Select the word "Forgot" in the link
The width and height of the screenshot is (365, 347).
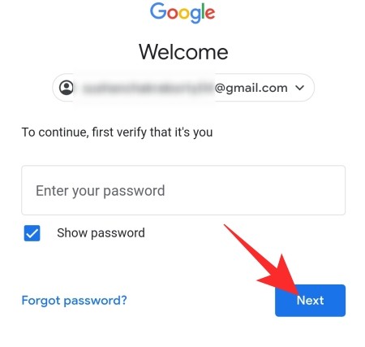[x=41, y=301]
